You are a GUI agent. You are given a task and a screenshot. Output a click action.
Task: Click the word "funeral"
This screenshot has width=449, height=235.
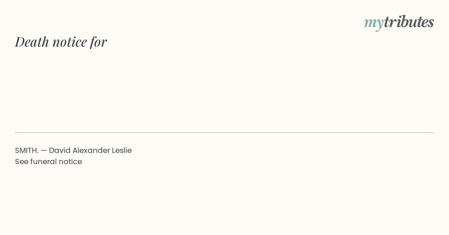pos(43,162)
